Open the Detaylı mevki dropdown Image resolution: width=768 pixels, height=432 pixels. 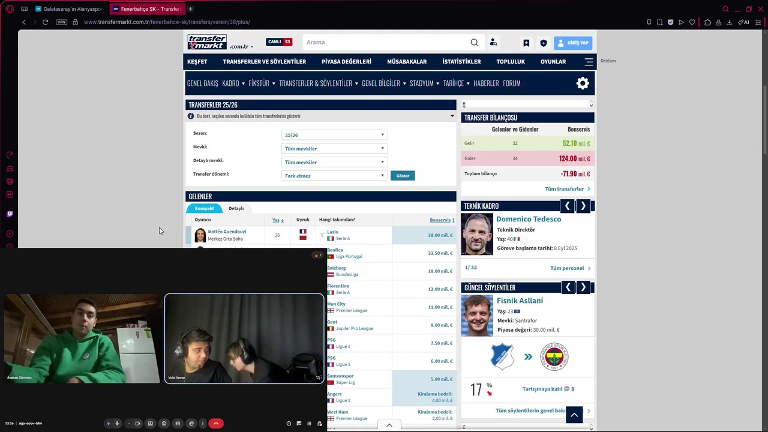(335, 162)
